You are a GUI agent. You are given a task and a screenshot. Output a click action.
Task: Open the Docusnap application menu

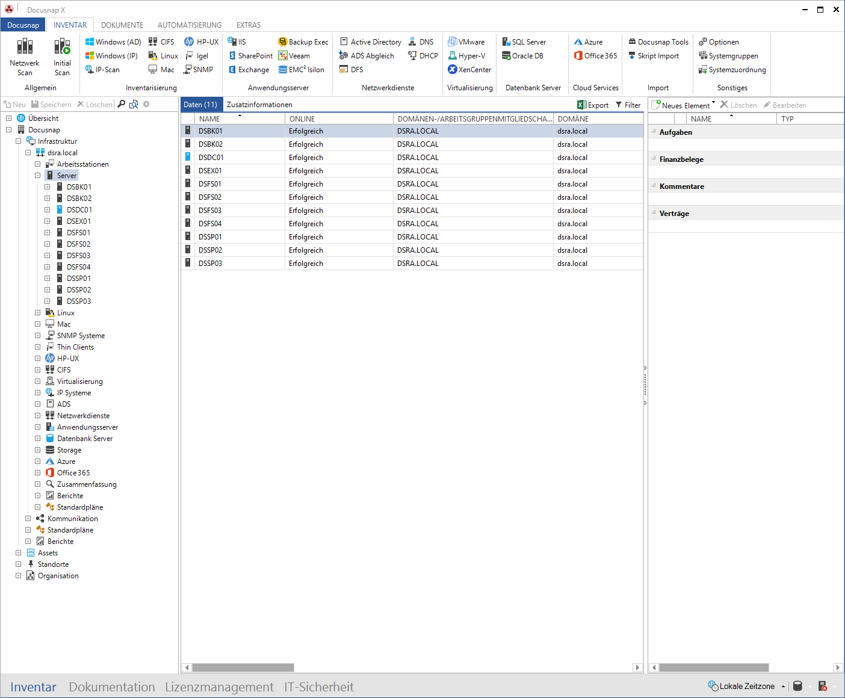23,25
